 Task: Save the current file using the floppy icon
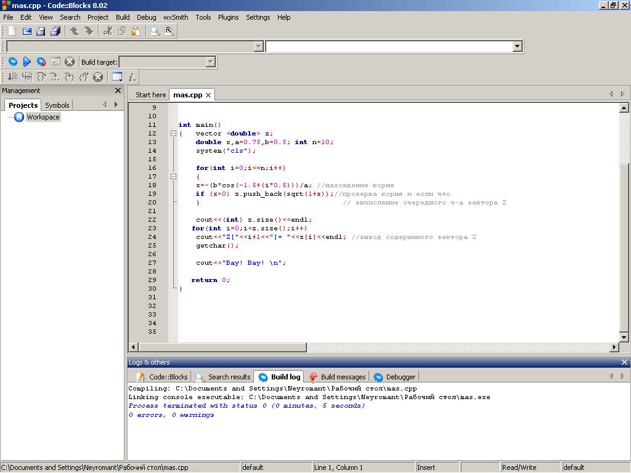pyautogui.click(x=41, y=31)
